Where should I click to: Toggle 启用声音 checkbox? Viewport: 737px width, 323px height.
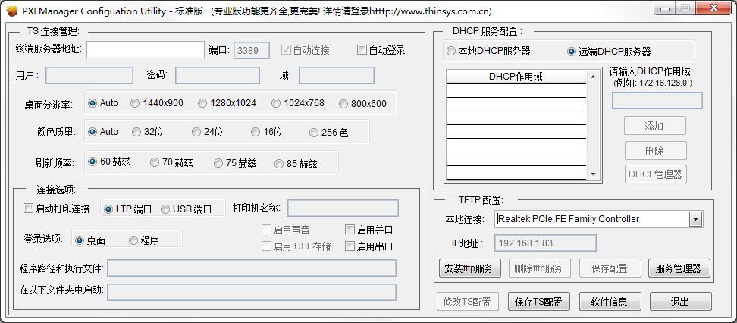click(266, 230)
